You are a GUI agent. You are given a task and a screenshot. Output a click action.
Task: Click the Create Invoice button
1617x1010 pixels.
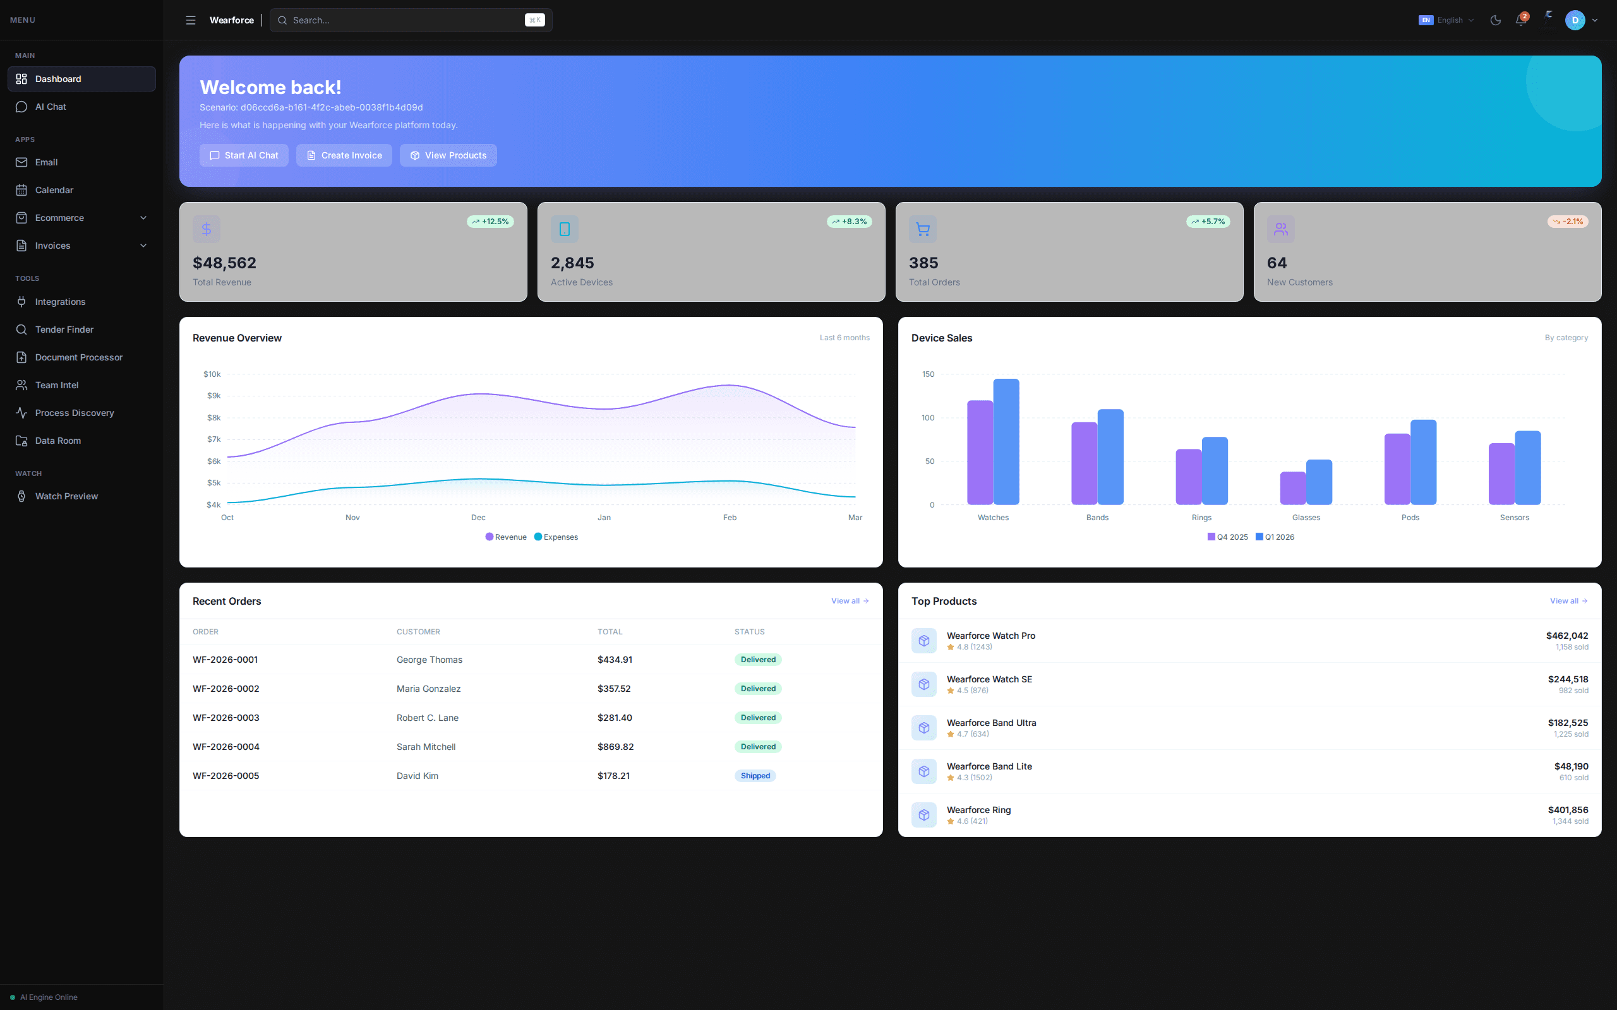tap(344, 155)
